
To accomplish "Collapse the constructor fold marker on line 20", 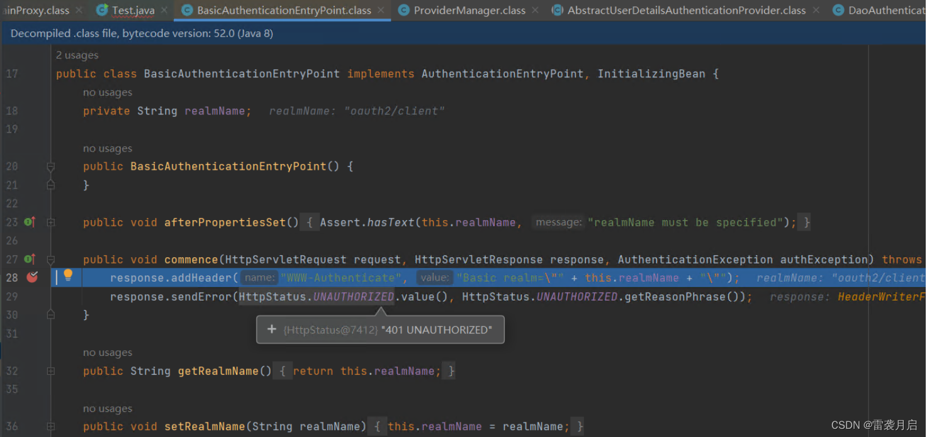I will [x=51, y=167].
